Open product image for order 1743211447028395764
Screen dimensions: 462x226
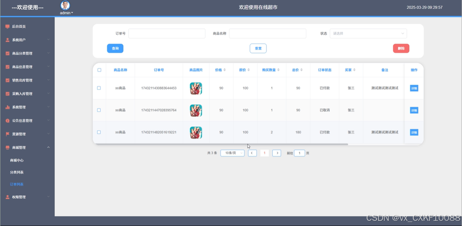(x=196, y=110)
